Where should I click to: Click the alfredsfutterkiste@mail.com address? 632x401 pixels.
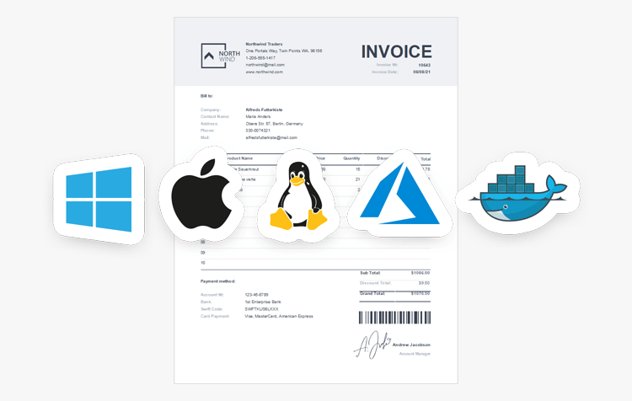point(271,138)
